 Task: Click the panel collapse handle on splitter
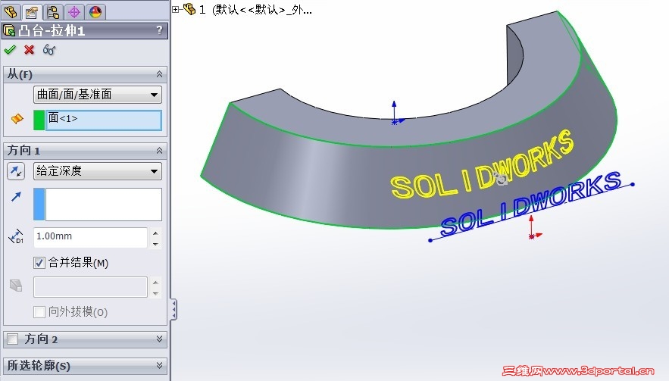coord(174,309)
